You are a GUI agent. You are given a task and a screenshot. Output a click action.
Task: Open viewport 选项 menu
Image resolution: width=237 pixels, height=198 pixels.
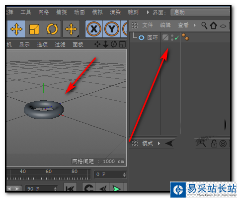pos(42,44)
